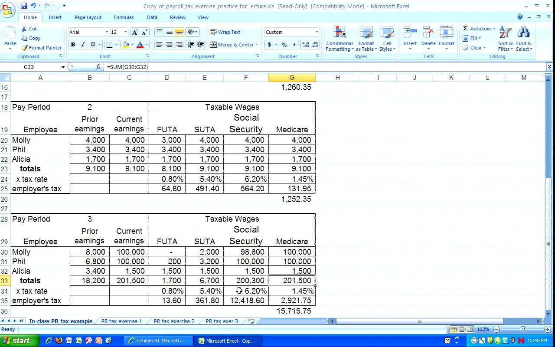555x347 pixels.
Task: Click the Windows start button
Action: pos(16,340)
